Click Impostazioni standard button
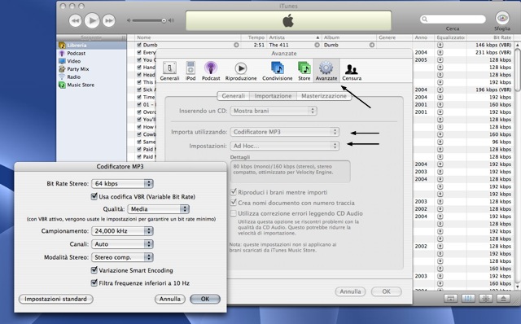This screenshot has width=521, height=324. tap(56, 299)
